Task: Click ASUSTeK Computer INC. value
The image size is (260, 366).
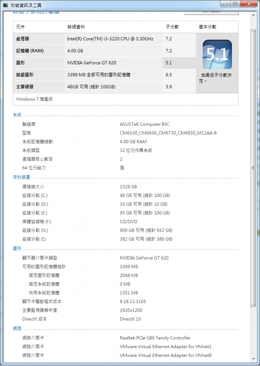Action: (145, 124)
